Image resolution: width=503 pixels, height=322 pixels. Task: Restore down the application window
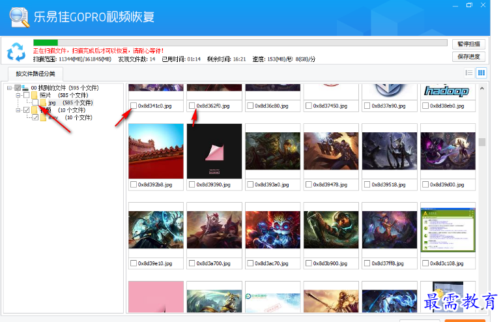(469, 5)
